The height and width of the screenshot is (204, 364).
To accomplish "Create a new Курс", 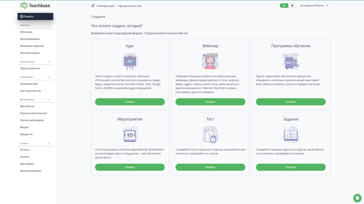I will tap(130, 102).
